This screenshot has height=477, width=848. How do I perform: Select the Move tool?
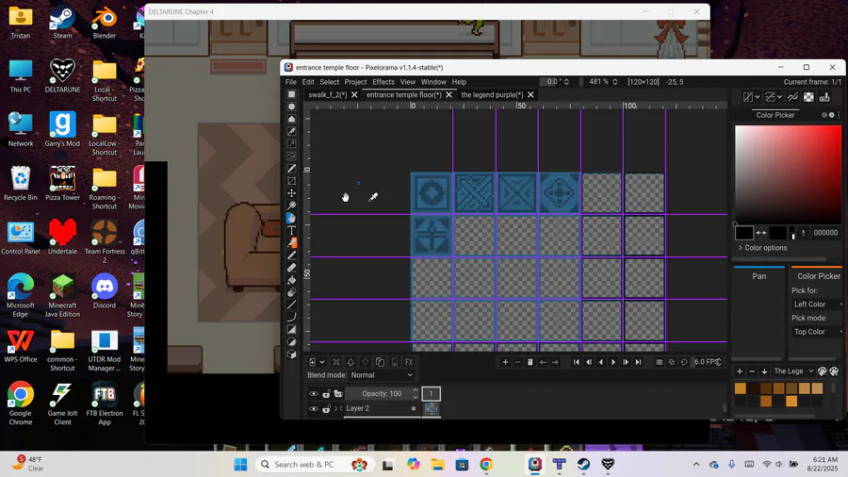click(291, 192)
